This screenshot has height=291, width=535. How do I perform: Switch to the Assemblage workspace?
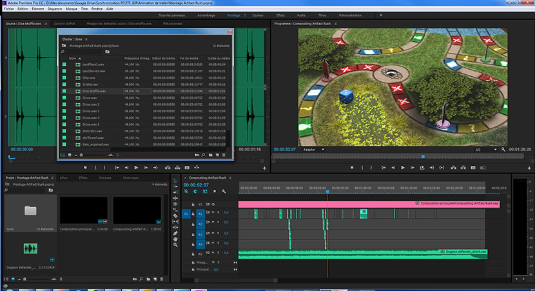[x=206, y=15]
